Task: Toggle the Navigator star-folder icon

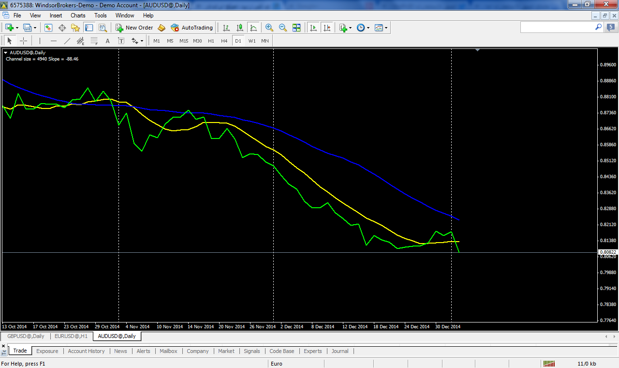Action: (x=75, y=28)
